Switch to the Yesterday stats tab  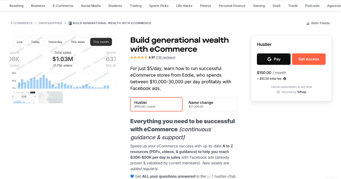tap(55, 42)
